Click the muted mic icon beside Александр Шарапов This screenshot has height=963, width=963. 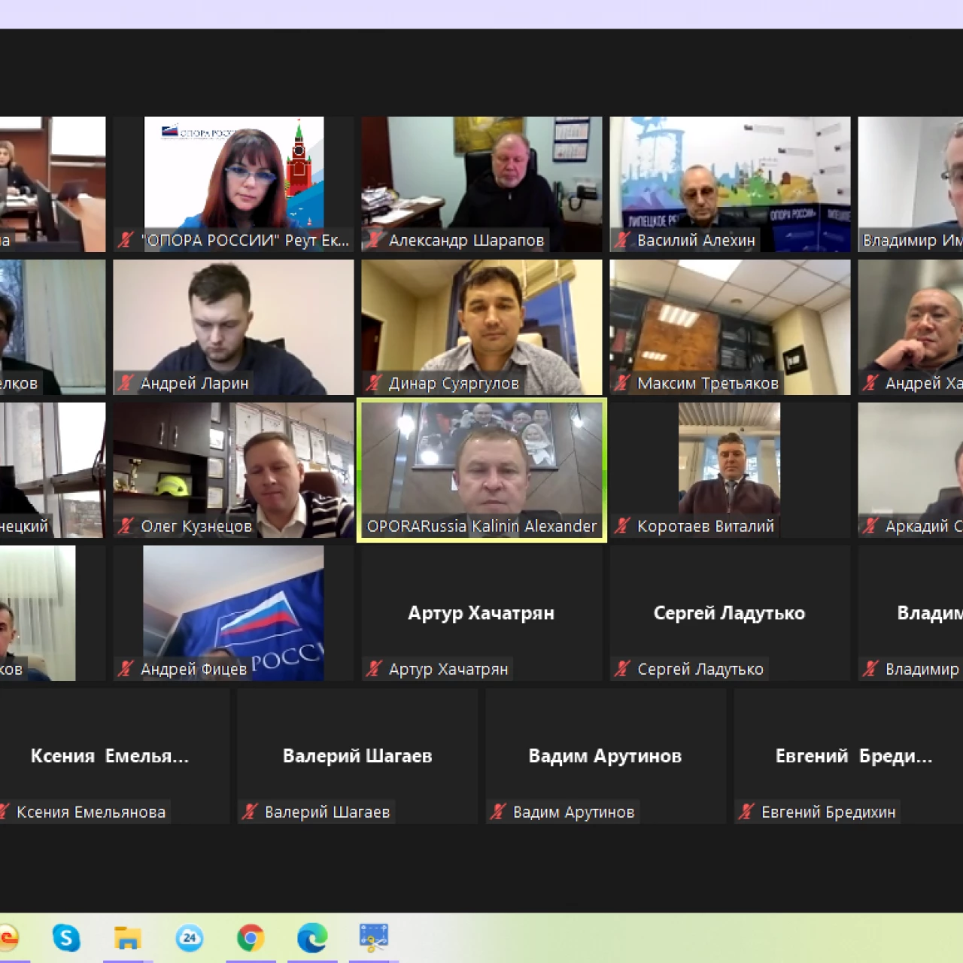[374, 240]
